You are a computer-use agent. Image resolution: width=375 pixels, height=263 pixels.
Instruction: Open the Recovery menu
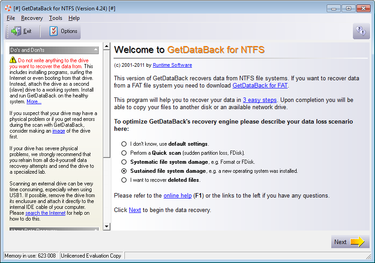coord(32,18)
